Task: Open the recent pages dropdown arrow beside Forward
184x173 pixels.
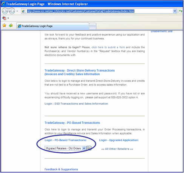Action: 17,11
